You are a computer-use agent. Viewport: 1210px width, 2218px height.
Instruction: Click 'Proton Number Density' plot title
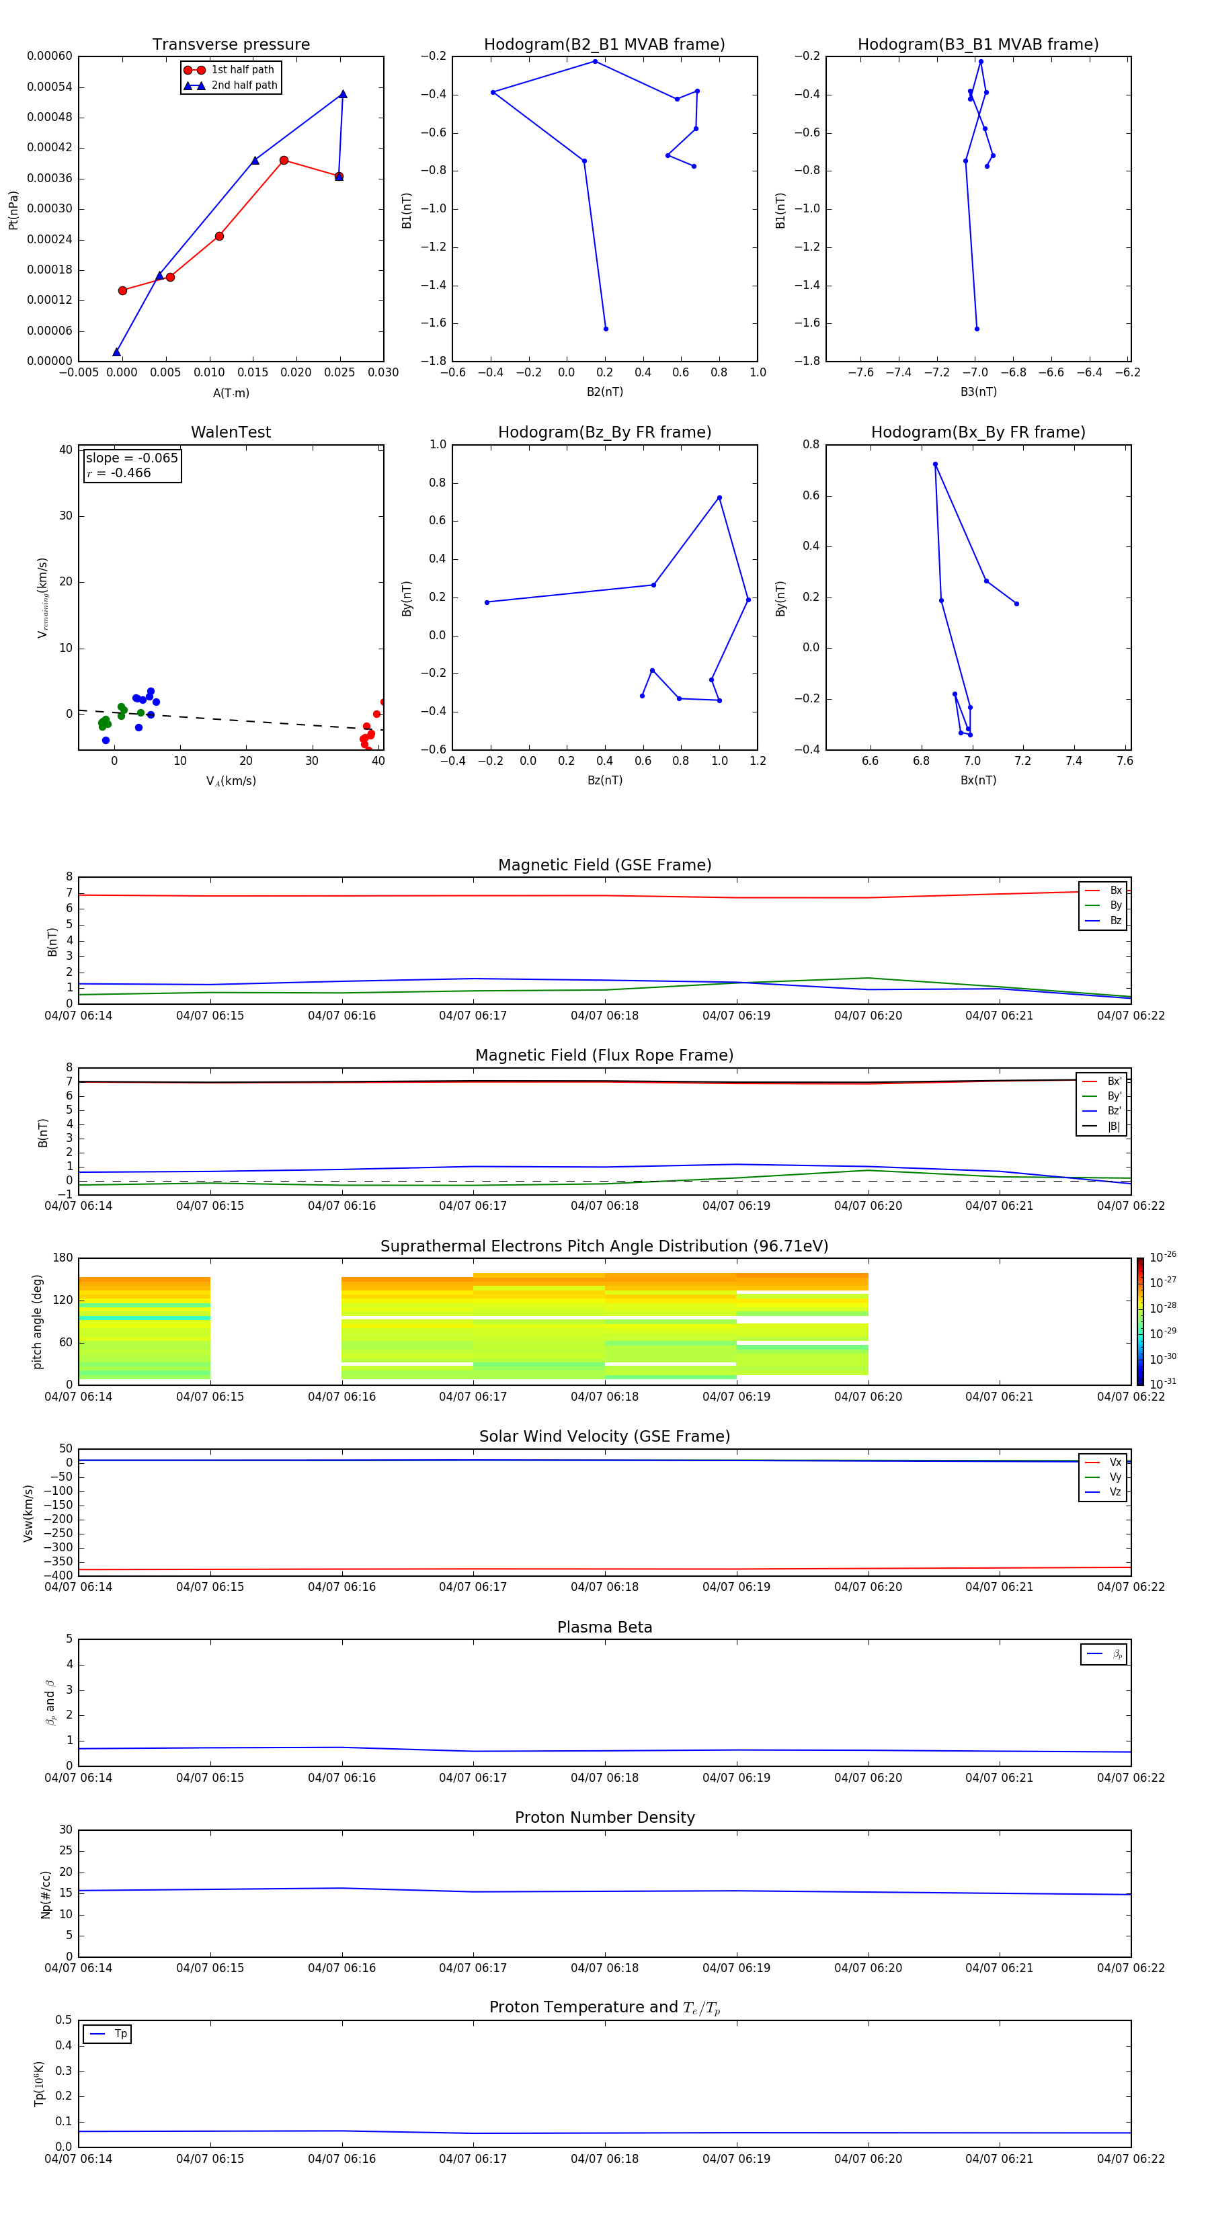(x=604, y=1817)
